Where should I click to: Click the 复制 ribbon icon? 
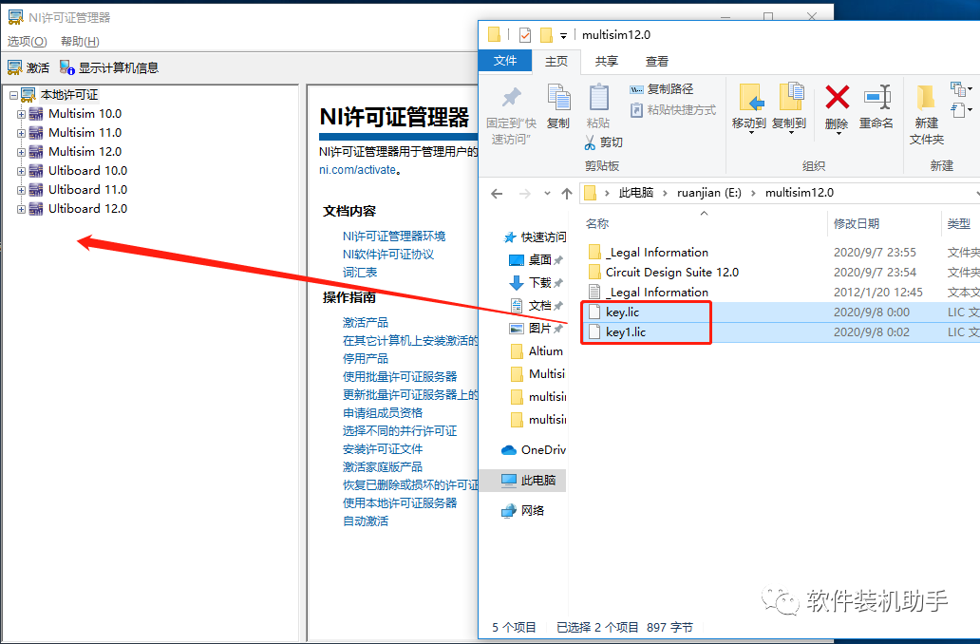pyautogui.click(x=558, y=97)
